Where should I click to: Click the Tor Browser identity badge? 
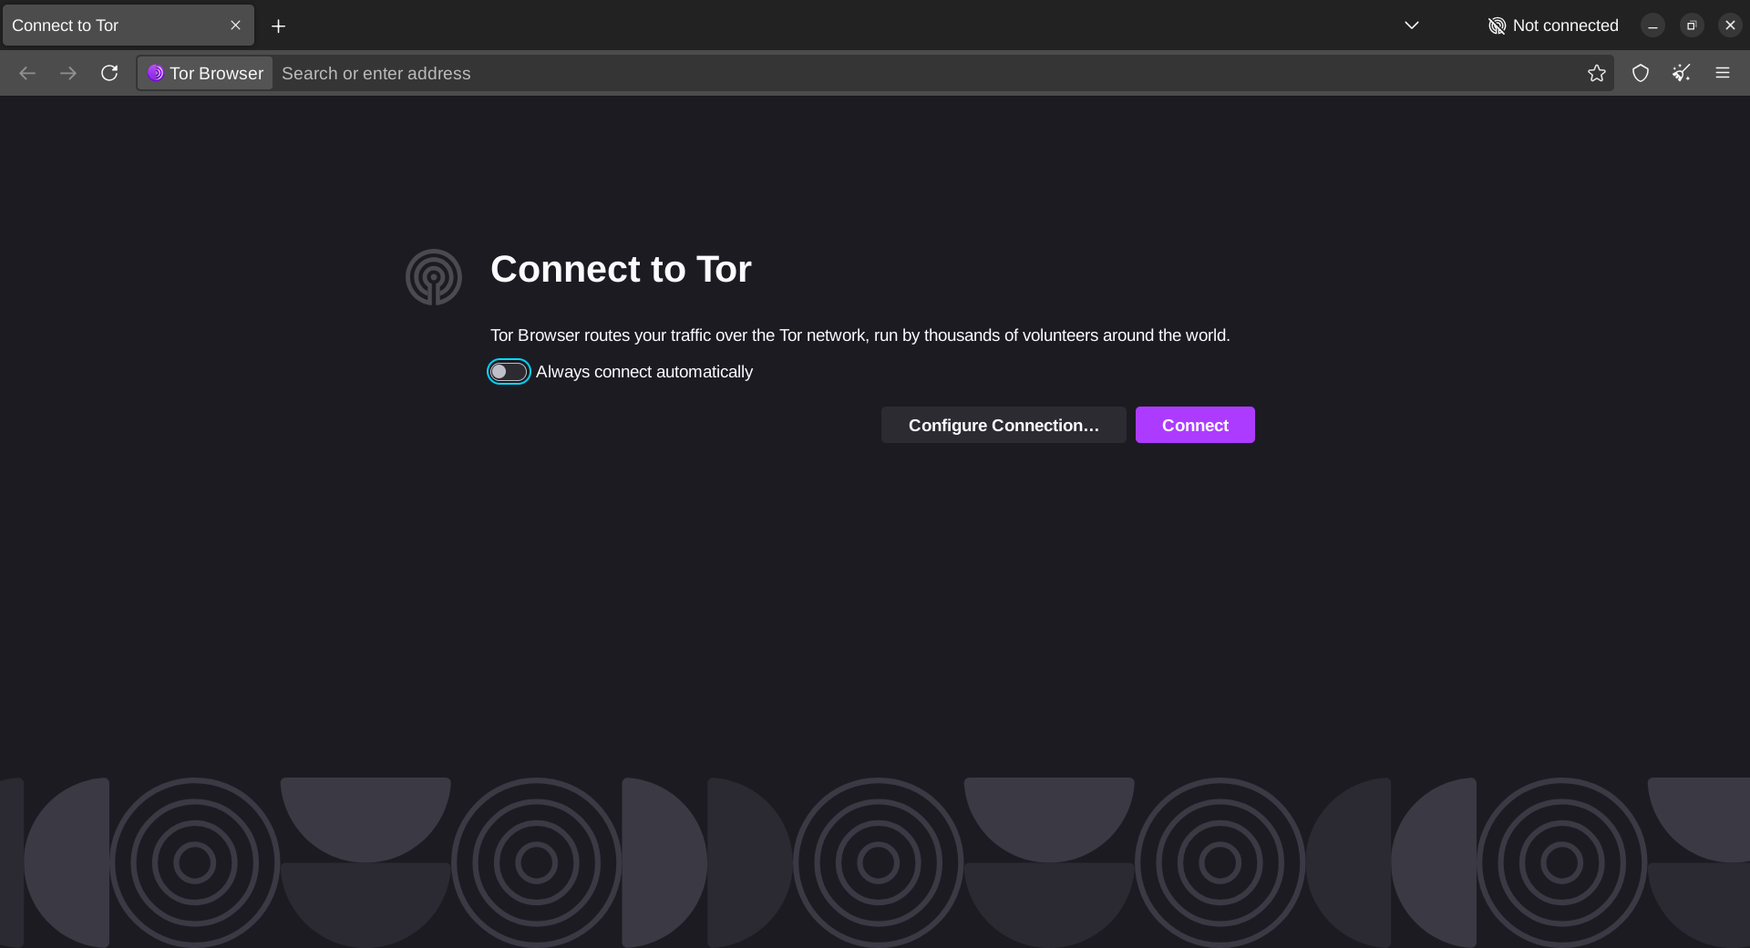(x=205, y=73)
